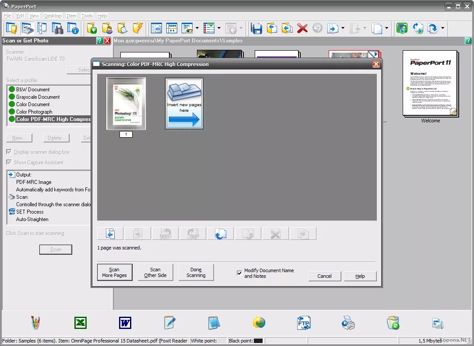The image size is (474, 346).
Task: Click the green picture slideshow icon
Action: coord(402,28)
